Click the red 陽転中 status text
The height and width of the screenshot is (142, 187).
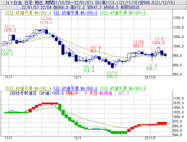click(x=72, y=93)
